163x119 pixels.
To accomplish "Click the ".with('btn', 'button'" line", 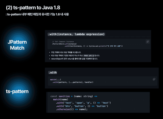I will [82, 106].
